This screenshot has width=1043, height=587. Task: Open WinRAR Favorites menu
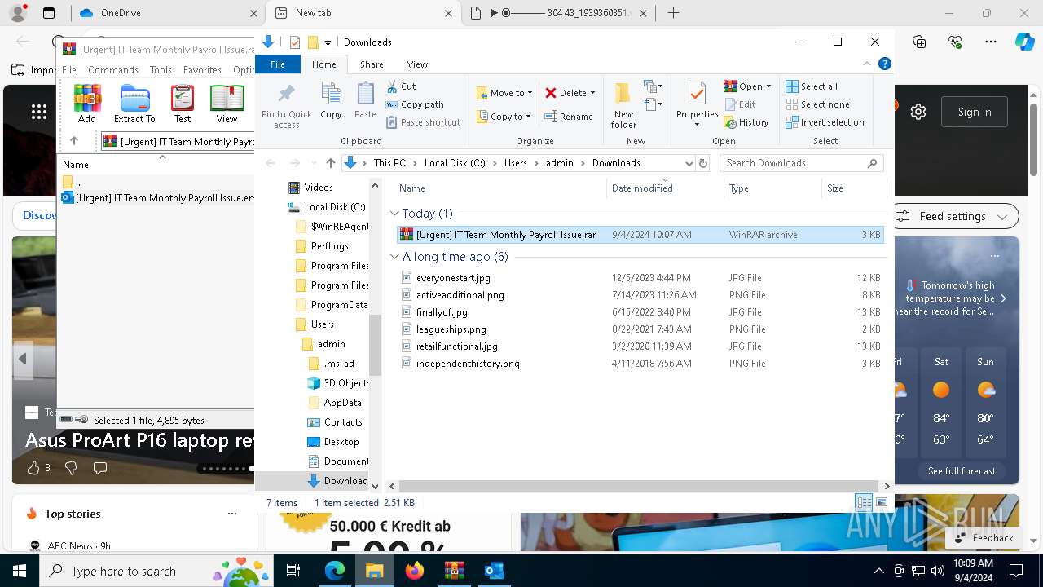[202, 70]
